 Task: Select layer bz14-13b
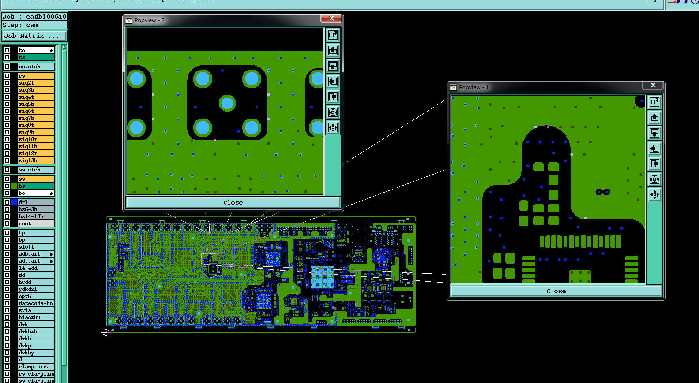point(36,216)
